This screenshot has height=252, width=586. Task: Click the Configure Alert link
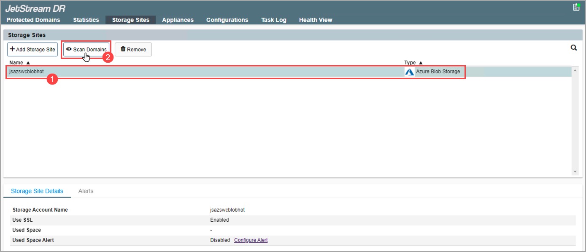coord(251,240)
